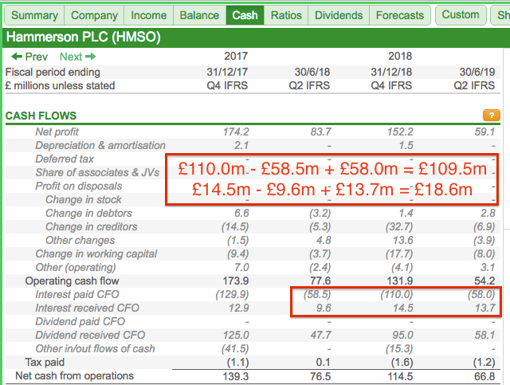Click the Change in stock label
Screen dimensions: 510x385
84,199
